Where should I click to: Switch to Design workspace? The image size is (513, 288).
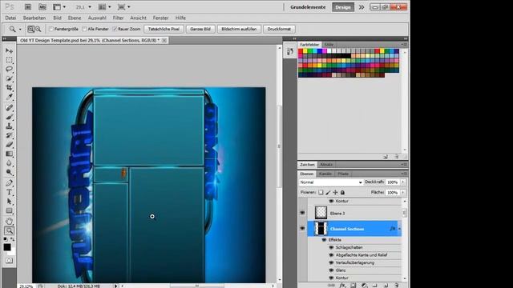click(343, 7)
